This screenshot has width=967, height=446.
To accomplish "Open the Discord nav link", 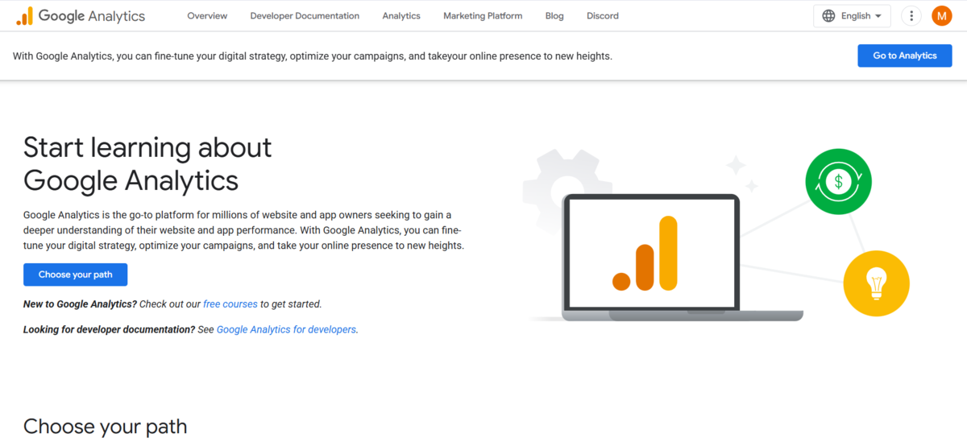I will coord(603,15).
